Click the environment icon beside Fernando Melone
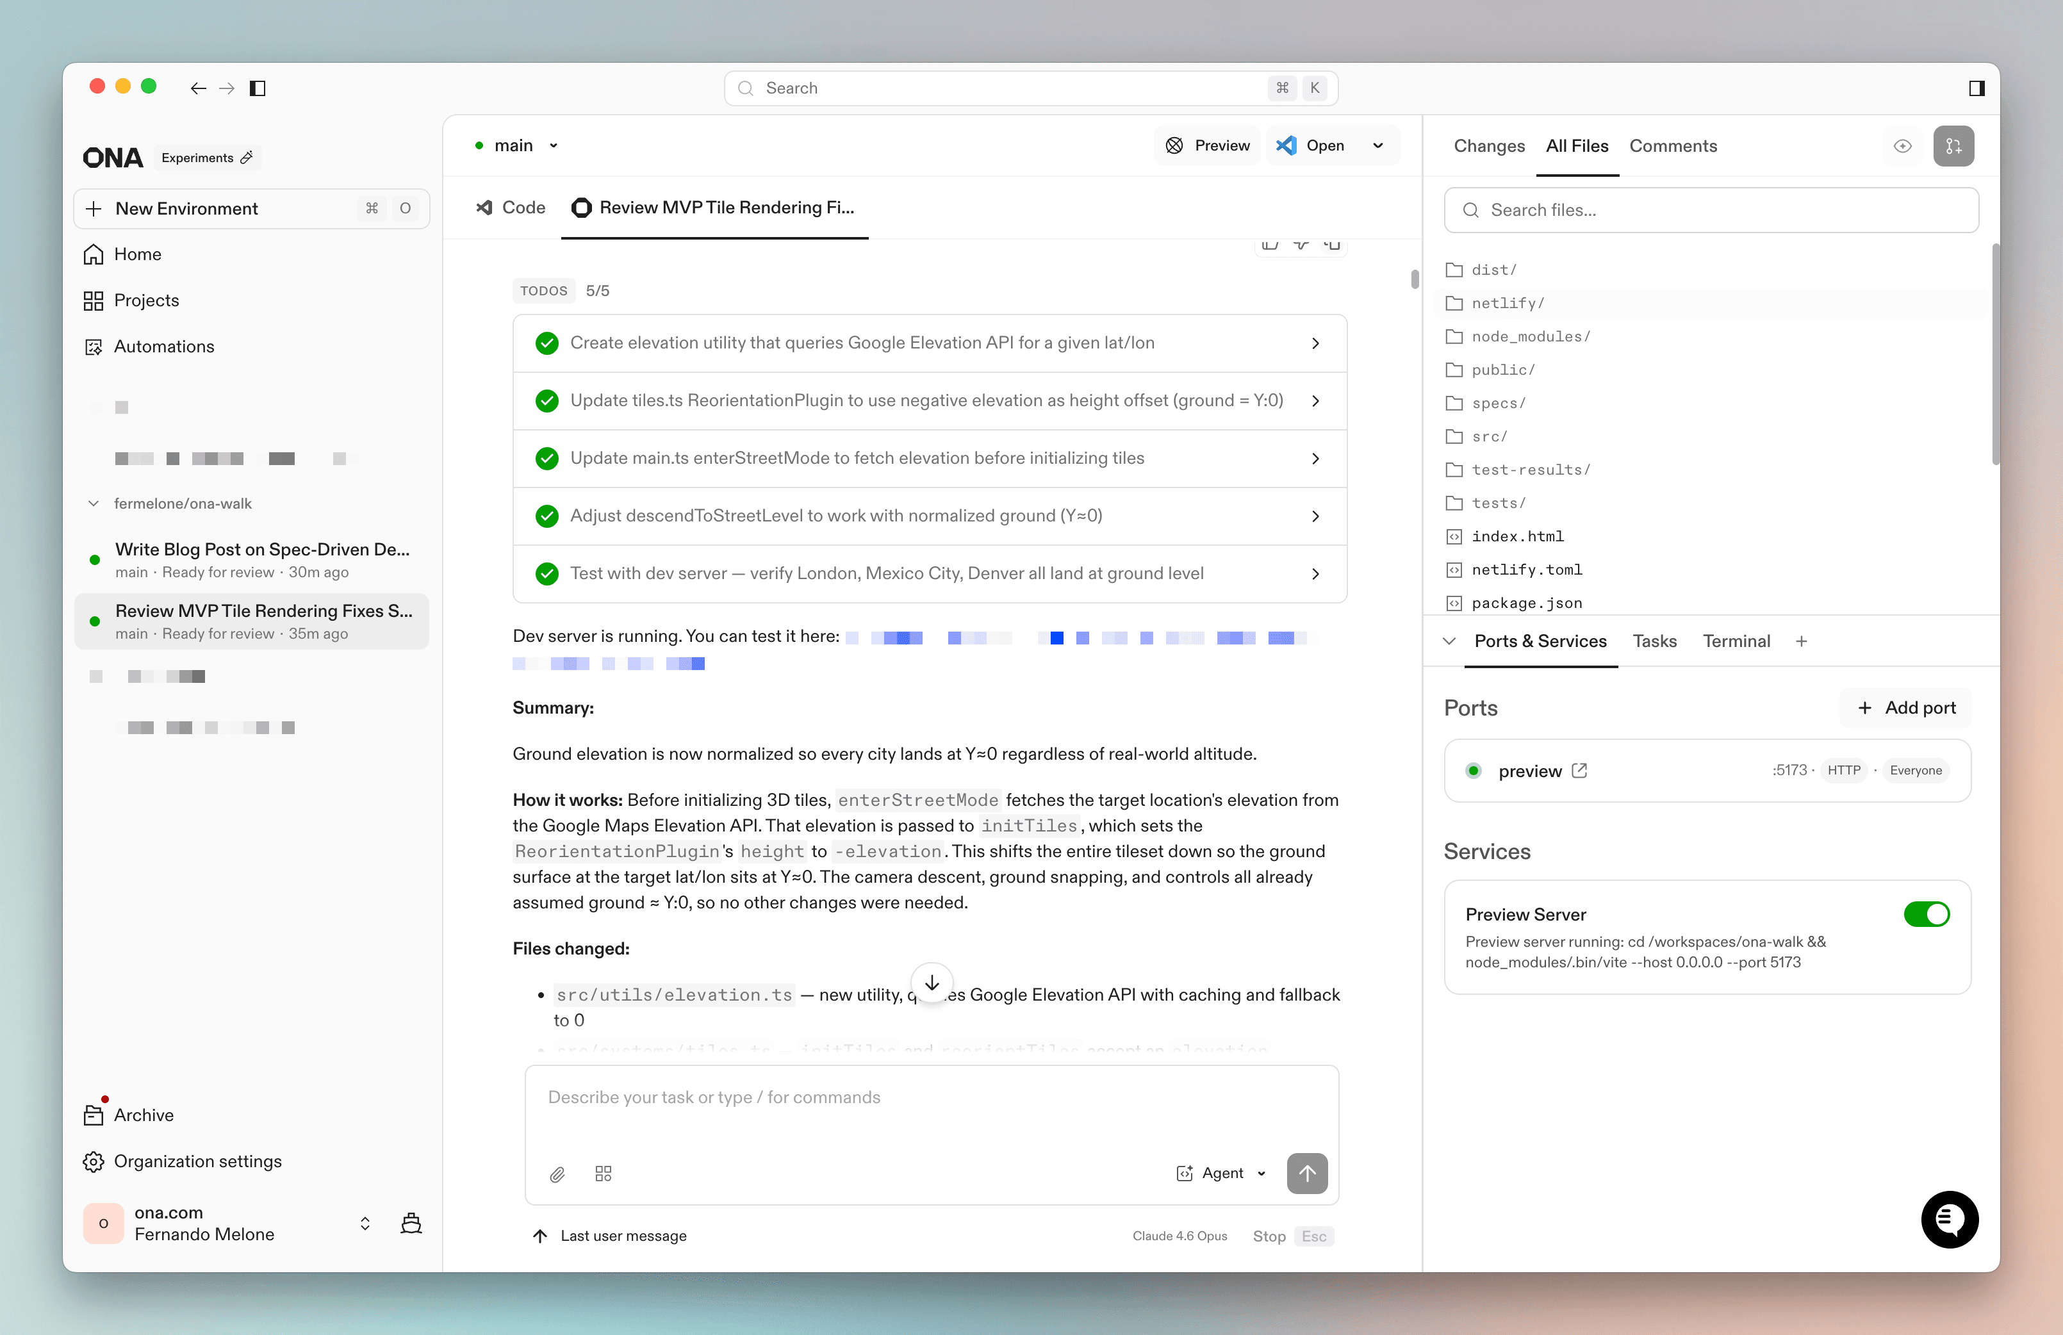Screen dimensions: 2063x1335 [411, 1223]
